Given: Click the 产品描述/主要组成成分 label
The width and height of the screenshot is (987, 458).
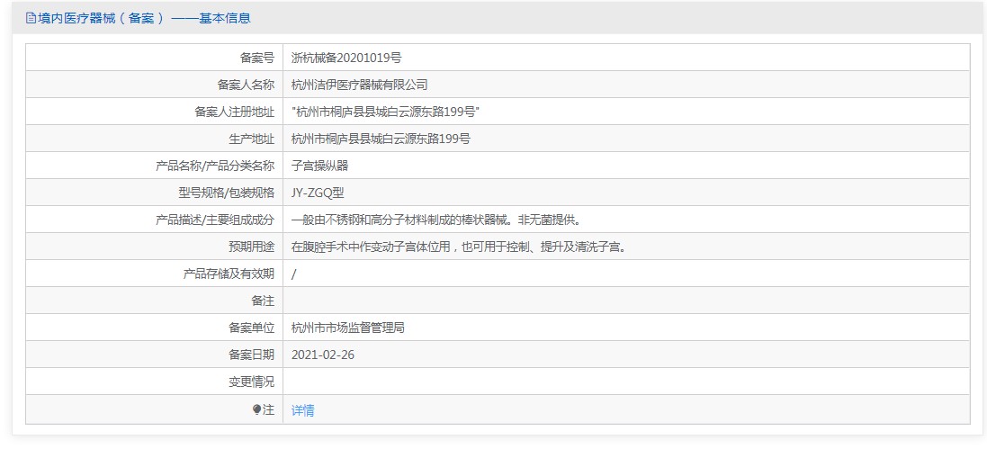Looking at the screenshot, I should coord(215,220).
